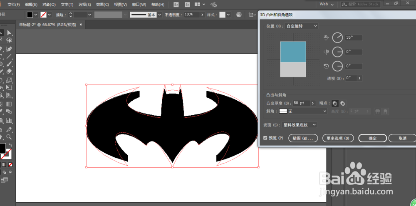Click the 更多选项(O) button
The height and width of the screenshot is (206, 416).
point(339,138)
